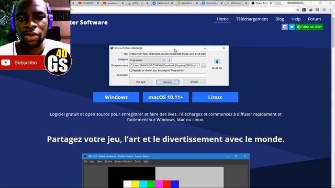Open the Help nav link
Image resolution: width=335 pixels, height=188 pixels.
pyautogui.click(x=296, y=19)
